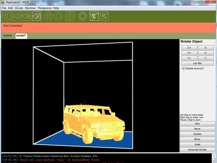
Task: Open the Mirror panel button
Action: tap(197, 139)
